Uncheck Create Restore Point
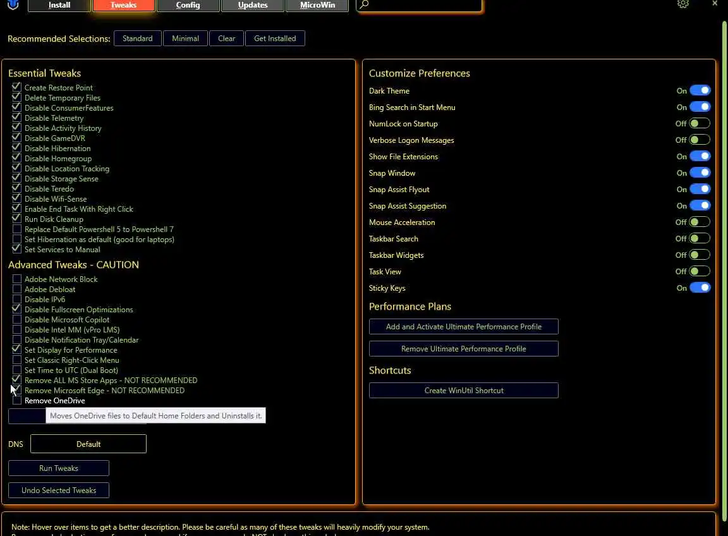 [x=16, y=87]
